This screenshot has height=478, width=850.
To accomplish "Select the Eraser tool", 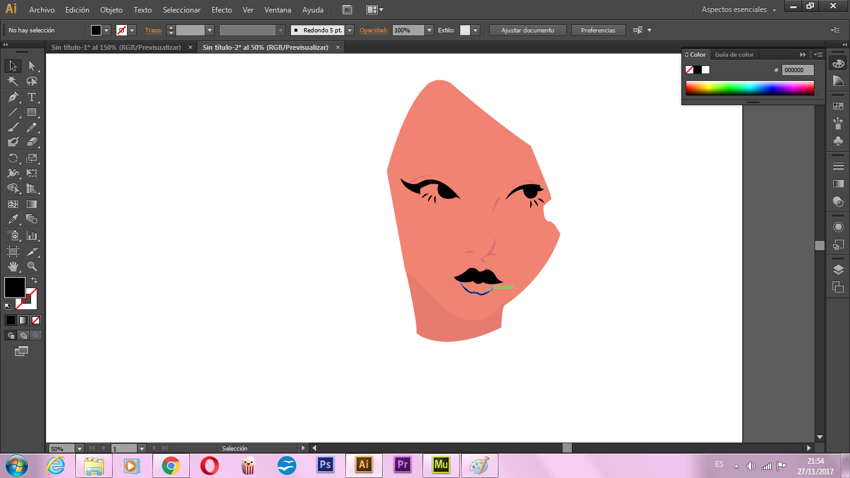I will click(32, 142).
